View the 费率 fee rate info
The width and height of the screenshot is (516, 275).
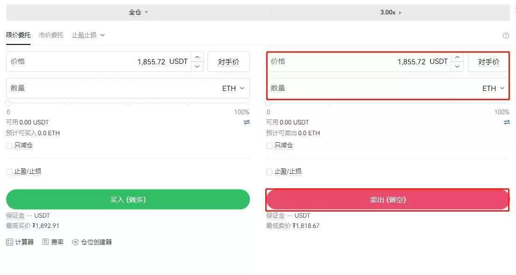(53, 242)
